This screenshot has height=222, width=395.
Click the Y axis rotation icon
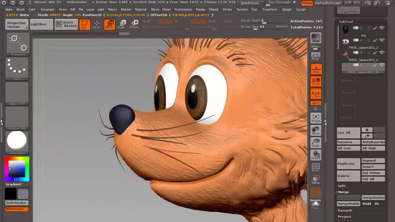[316, 109]
